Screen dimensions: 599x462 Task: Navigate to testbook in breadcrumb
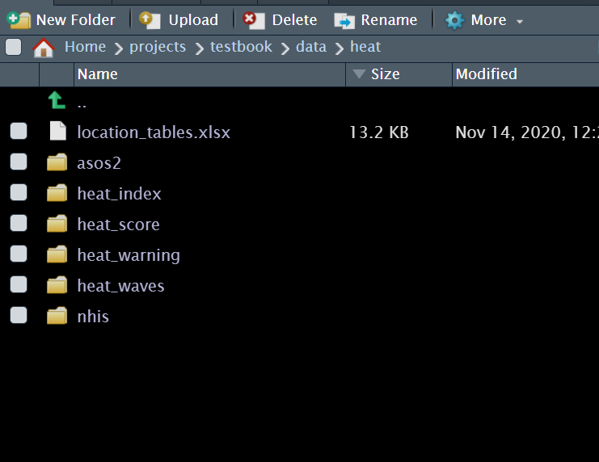(x=241, y=47)
